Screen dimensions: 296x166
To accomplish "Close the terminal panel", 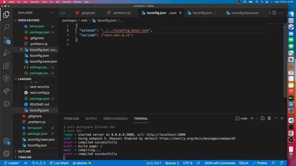I will coord(282,119).
